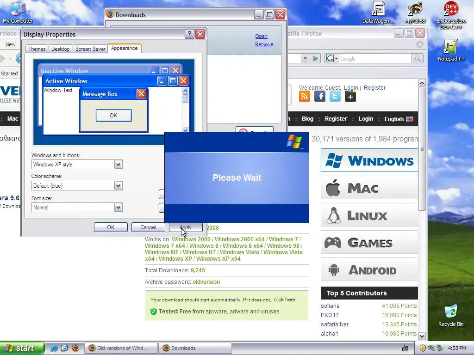474x355 pixels.
Task: Click the on-screen keyboard tray icon
Action: pos(405,349)
